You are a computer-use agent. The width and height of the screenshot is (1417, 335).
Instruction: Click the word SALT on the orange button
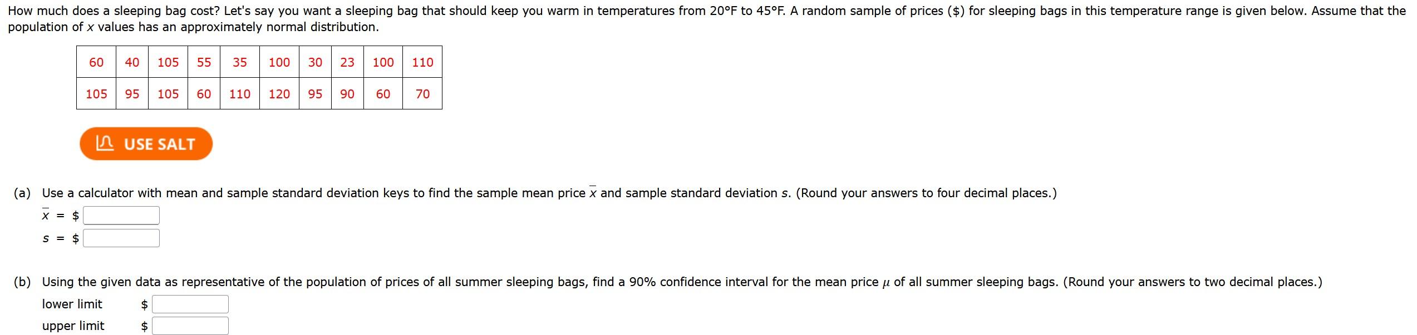[177, 143]
